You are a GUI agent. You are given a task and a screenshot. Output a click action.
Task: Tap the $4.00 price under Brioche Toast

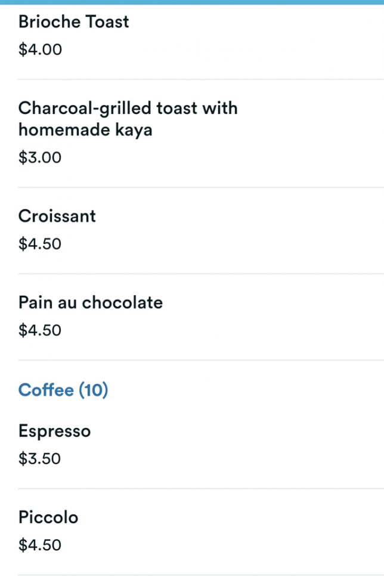coord(40,49)
